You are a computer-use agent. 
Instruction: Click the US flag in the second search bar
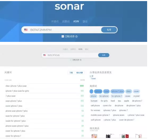[x=45, y=55]
